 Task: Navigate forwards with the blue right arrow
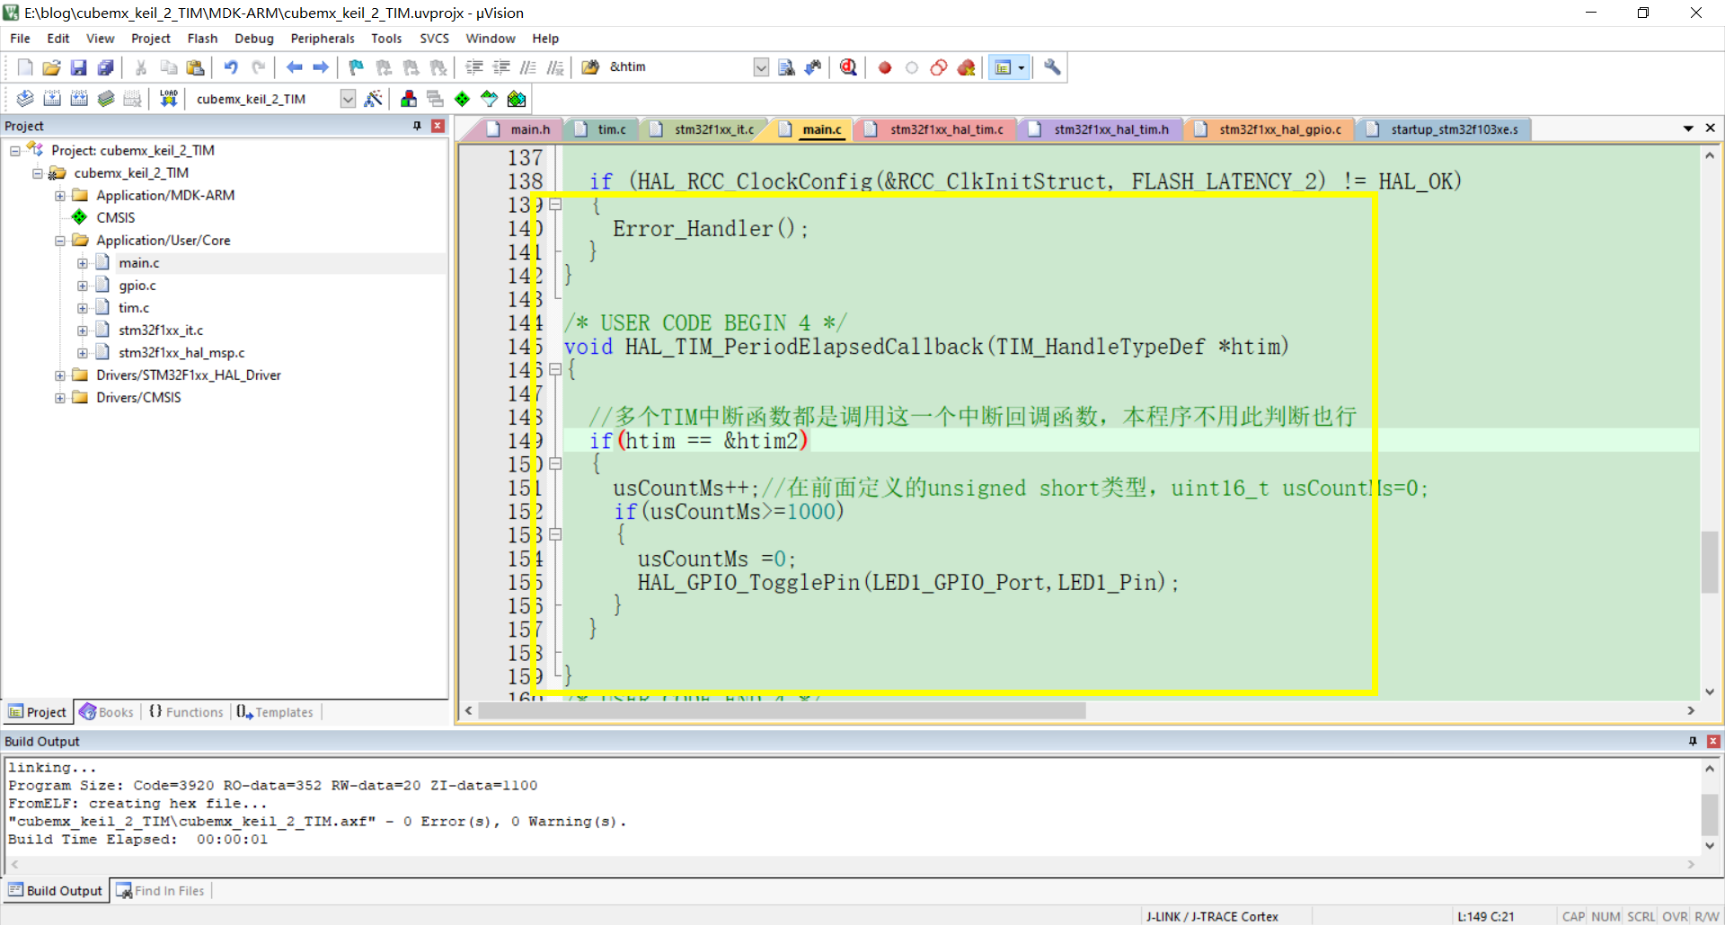(321, 67)
